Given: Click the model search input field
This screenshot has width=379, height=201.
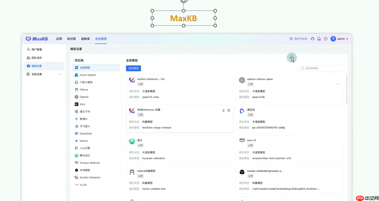Looking at the screenshot, I should pos(321,68).
